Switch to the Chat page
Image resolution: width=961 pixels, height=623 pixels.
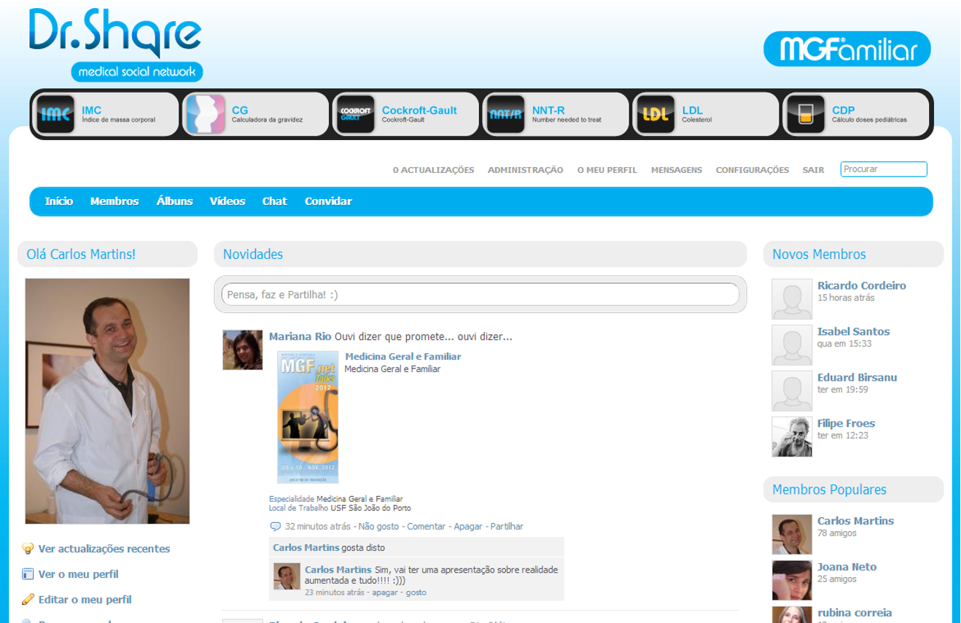pos(274,201)
